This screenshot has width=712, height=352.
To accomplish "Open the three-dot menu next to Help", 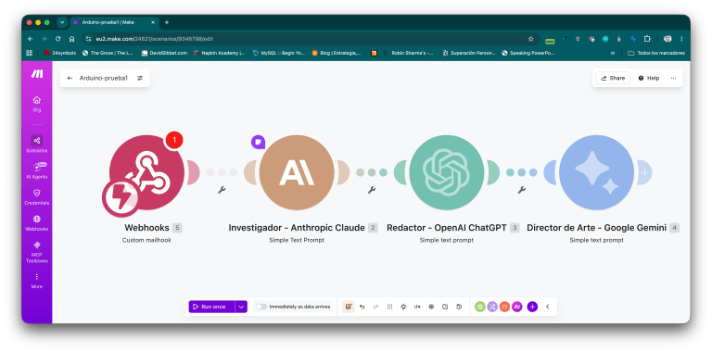I will [673, 78].
